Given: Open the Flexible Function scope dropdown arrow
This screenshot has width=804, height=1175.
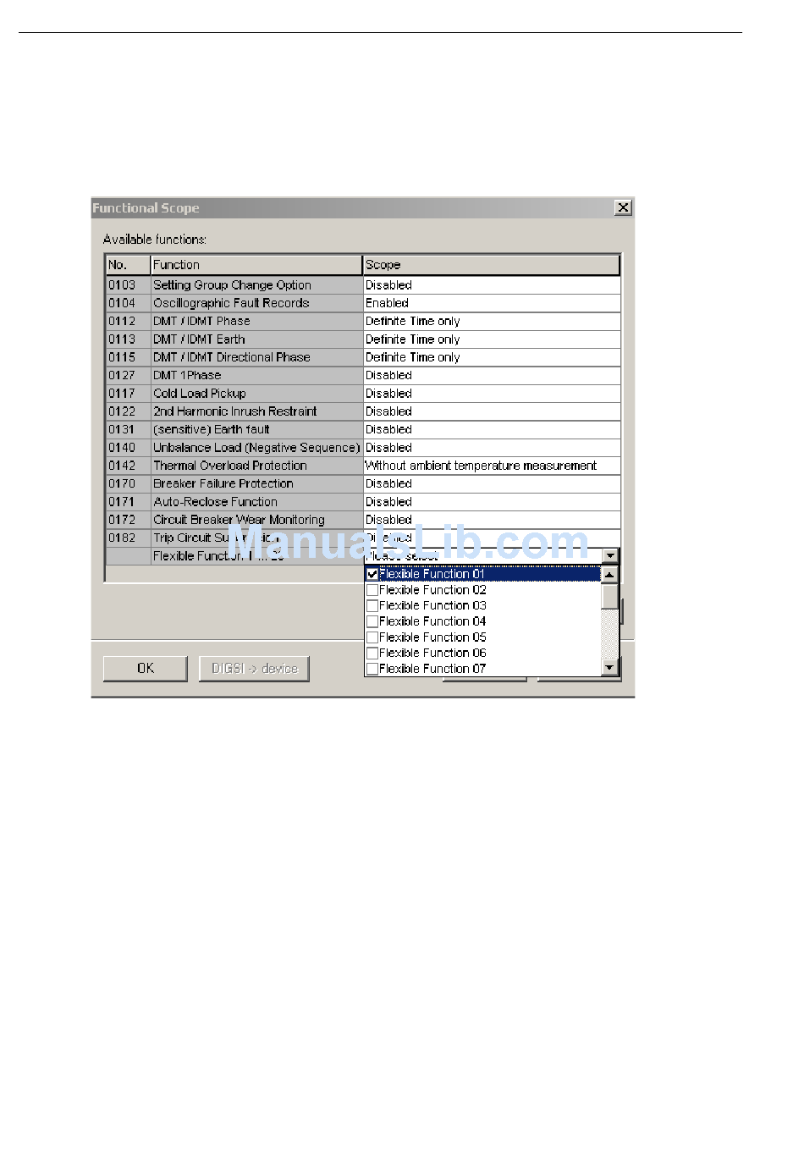Looking at the screenshot, I should tap(610, 556).
